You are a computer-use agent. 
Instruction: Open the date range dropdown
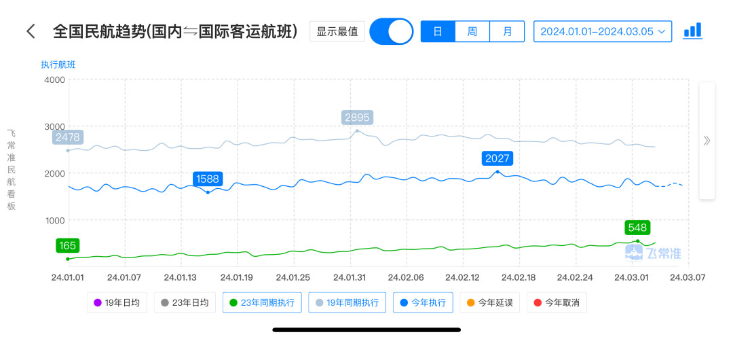tap(602, 31)
